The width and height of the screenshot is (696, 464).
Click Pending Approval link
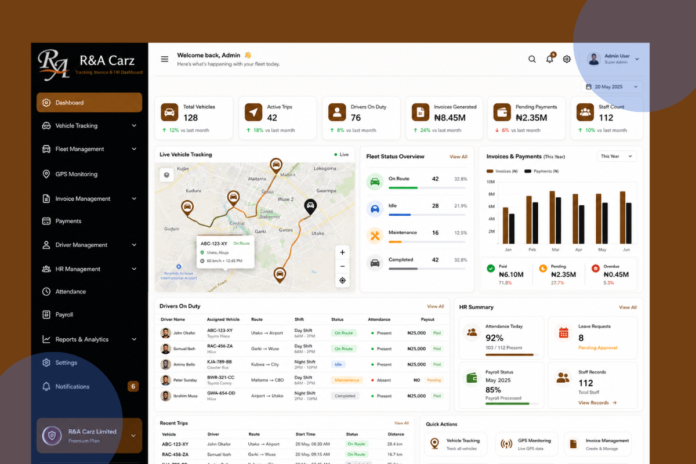coord(597,348)
